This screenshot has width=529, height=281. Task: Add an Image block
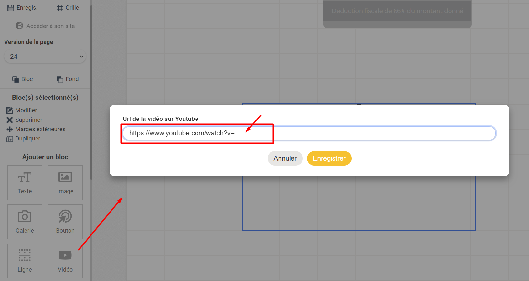point(65,183)
